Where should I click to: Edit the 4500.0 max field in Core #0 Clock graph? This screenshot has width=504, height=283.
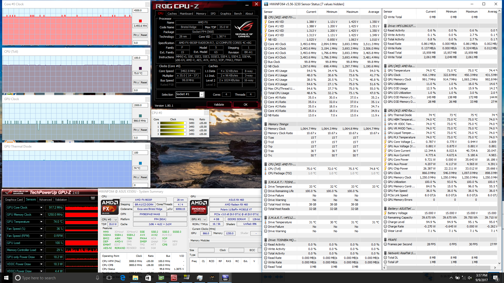pos(140,10)
